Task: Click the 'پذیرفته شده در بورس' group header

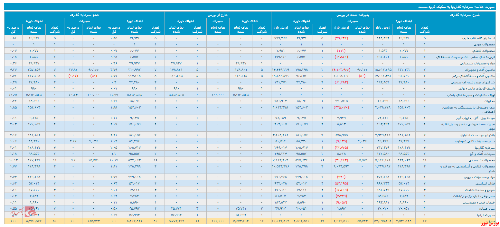Action: 352,15
